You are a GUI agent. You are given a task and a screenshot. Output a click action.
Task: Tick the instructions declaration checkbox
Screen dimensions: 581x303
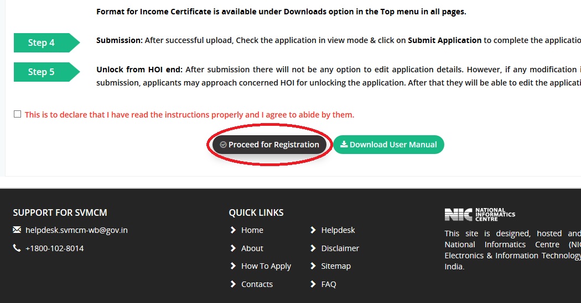pos(17,114)
